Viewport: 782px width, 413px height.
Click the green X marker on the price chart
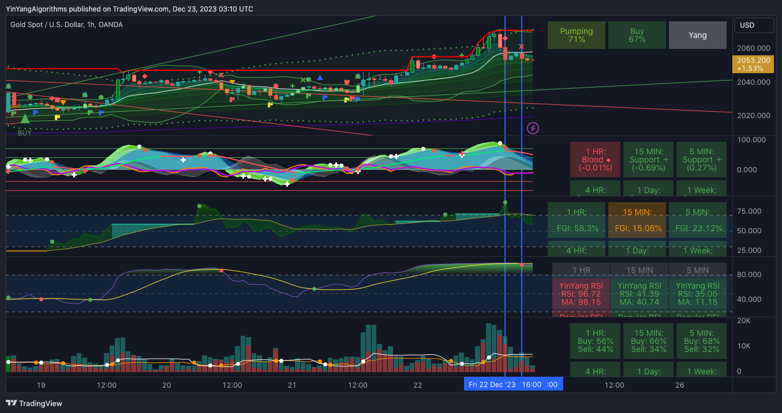point(303,79)
